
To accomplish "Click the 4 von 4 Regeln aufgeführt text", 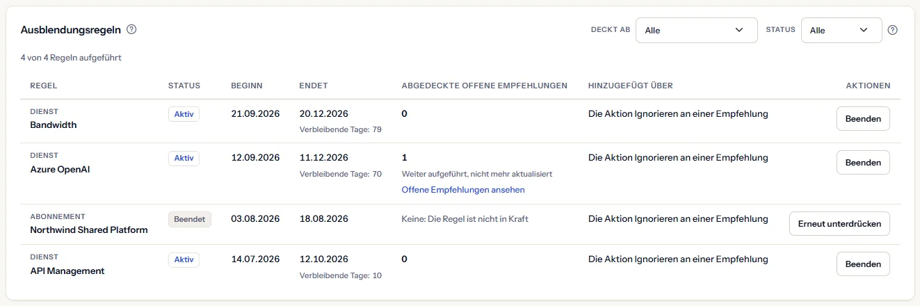I will tap(71, 58).
